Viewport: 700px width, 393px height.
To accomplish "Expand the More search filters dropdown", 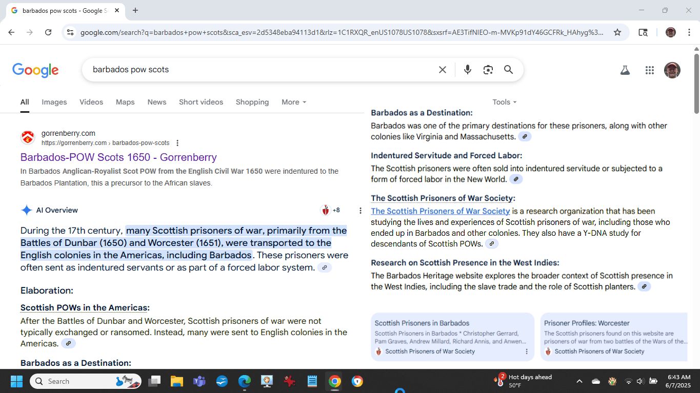I will point(294,102).
